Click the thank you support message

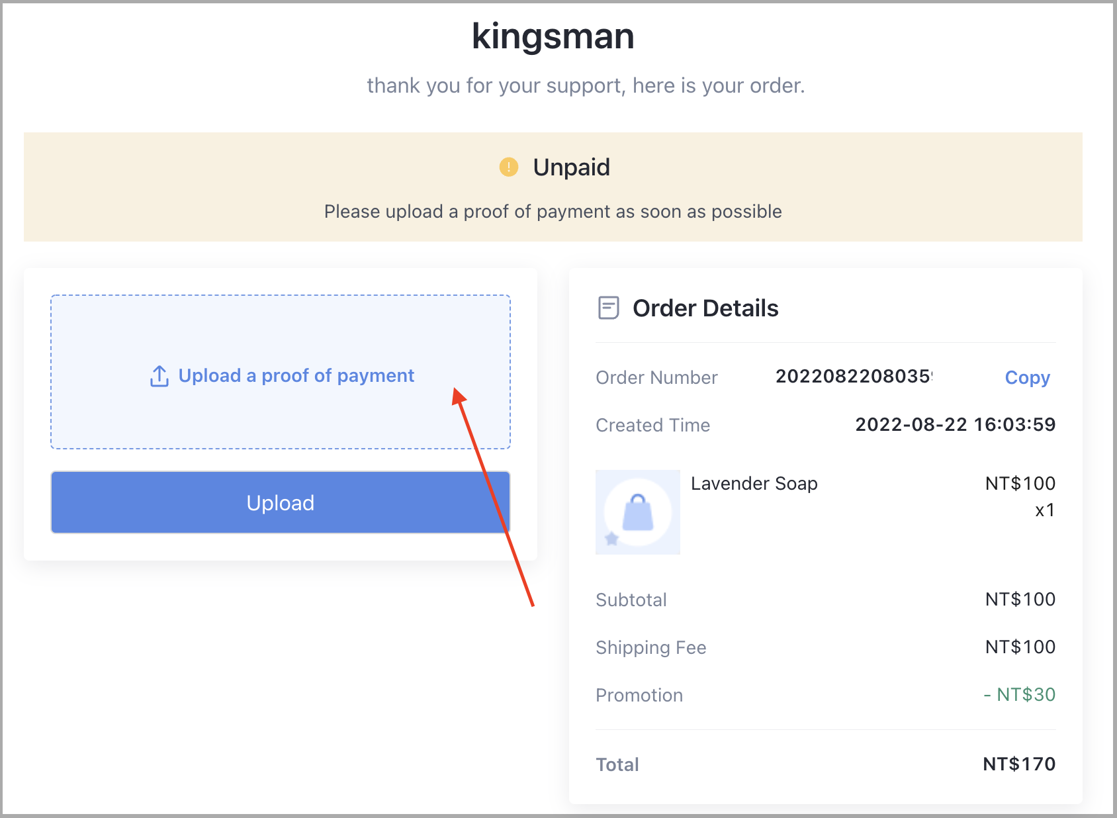[x=586, y=85]
